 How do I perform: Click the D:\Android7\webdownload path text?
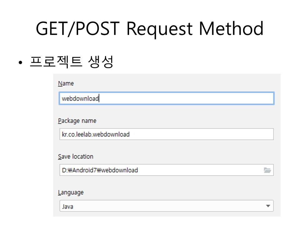pos(100,170)
